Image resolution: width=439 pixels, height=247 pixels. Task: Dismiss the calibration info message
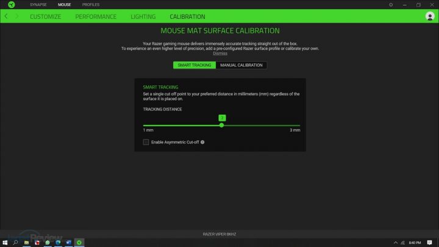point(220,54)
